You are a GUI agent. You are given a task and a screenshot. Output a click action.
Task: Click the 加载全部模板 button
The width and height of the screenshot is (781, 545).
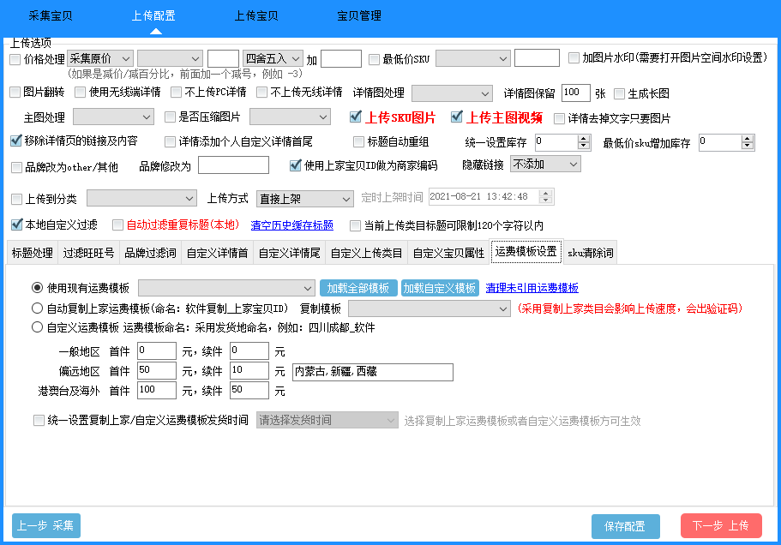coord(358,288)
